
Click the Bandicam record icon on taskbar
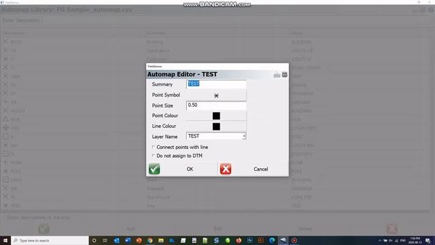(x=294, y=240)
